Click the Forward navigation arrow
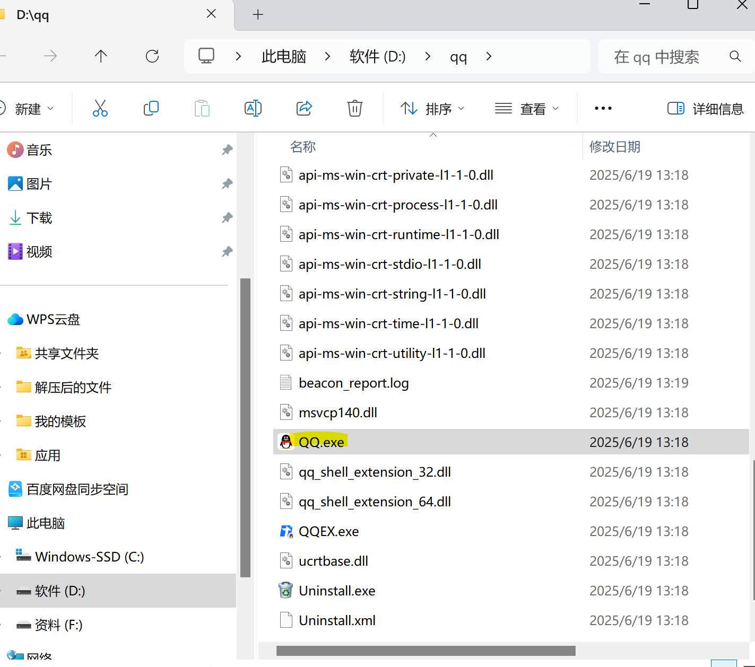This screenshot has height=667, width=755. (50, 56)
